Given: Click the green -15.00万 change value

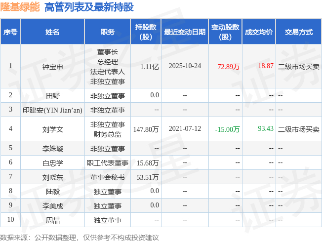Looking at the screenshot, I should tap(227, 129).
